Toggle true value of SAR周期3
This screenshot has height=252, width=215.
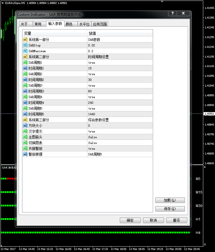120,85
